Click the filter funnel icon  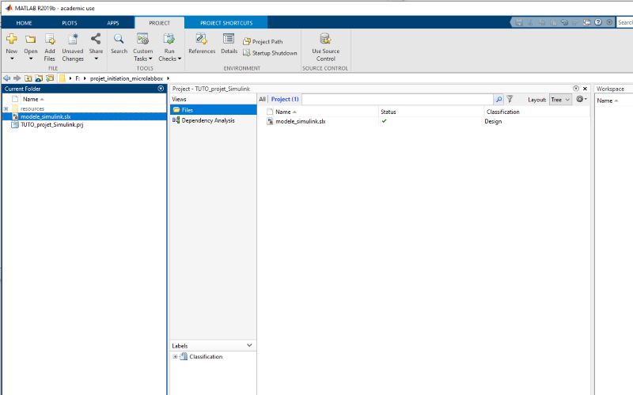pyautogui.click(x=510, y=100)
